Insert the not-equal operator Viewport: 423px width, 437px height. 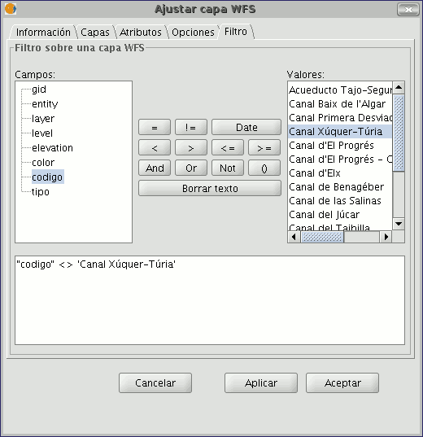tap(191, 128)
